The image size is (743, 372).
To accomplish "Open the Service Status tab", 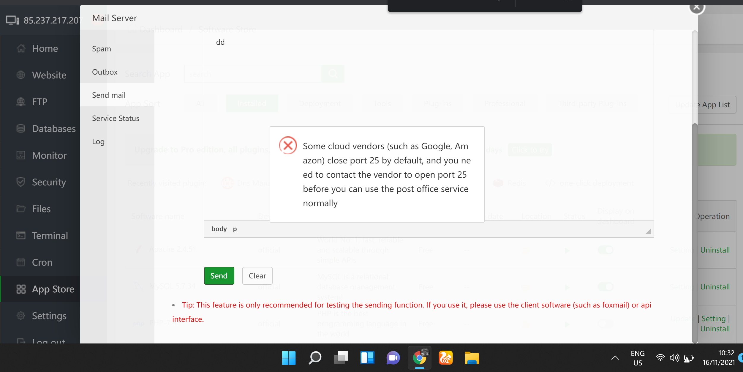I will coord(116,118).
